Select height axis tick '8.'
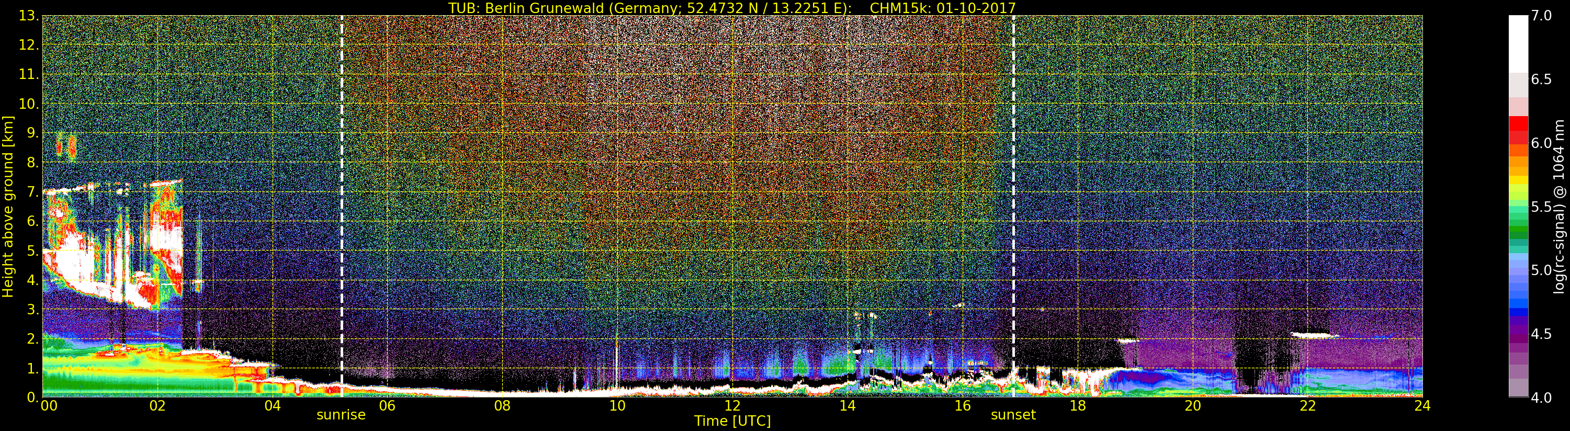 click(x=33, y=163)
